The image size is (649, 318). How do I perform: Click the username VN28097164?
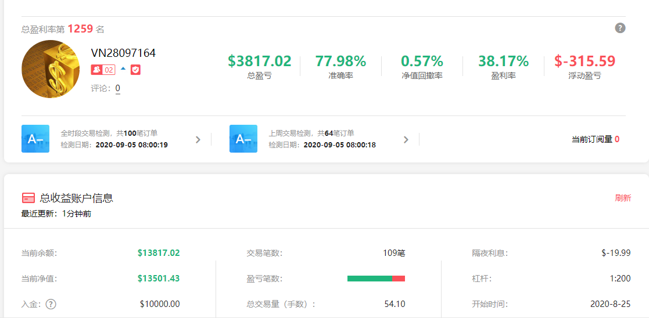123,53
